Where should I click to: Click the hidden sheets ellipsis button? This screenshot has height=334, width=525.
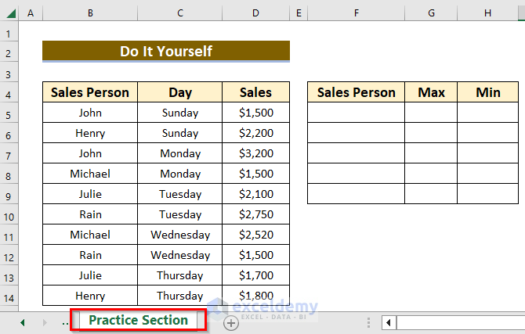[x=64, y=322]
